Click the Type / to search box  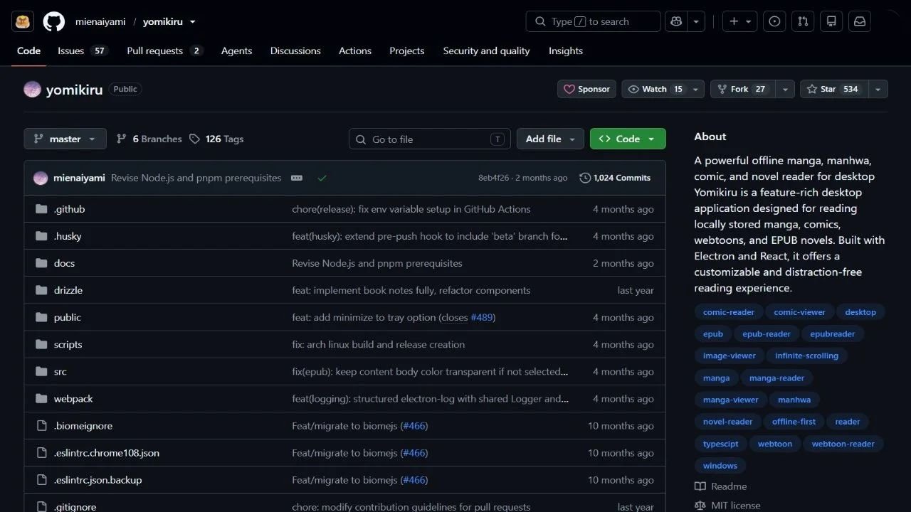[x=594, y=21]
